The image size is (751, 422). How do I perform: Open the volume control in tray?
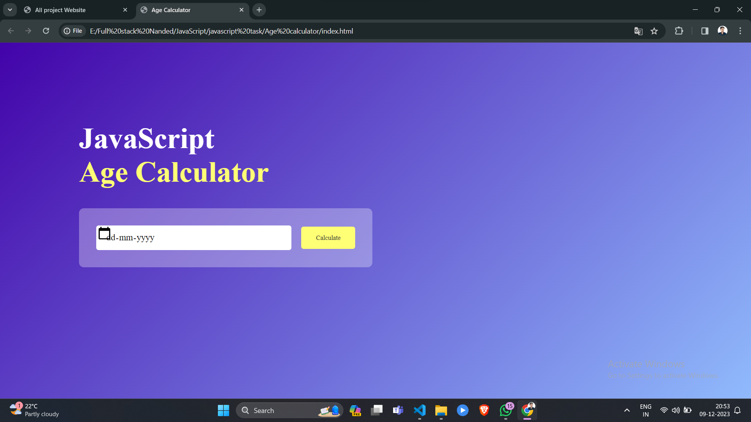pyautogui.click(x=676, y=410)
